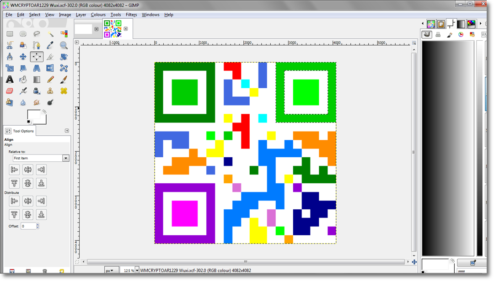Select the Blur/Sharpen droplet tool
This screenshot has width=494, height=281.
click(23, 102)
